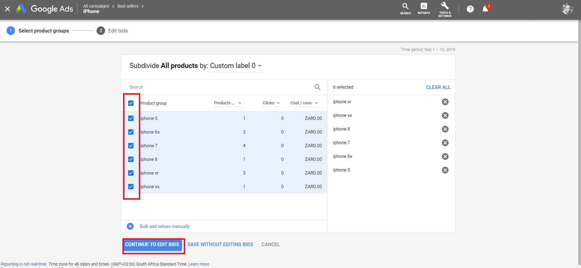Go to Best sellers breadcrumb
Image resolution: width=581 pixels, height=268 pixels.
(x=128, y=6)
